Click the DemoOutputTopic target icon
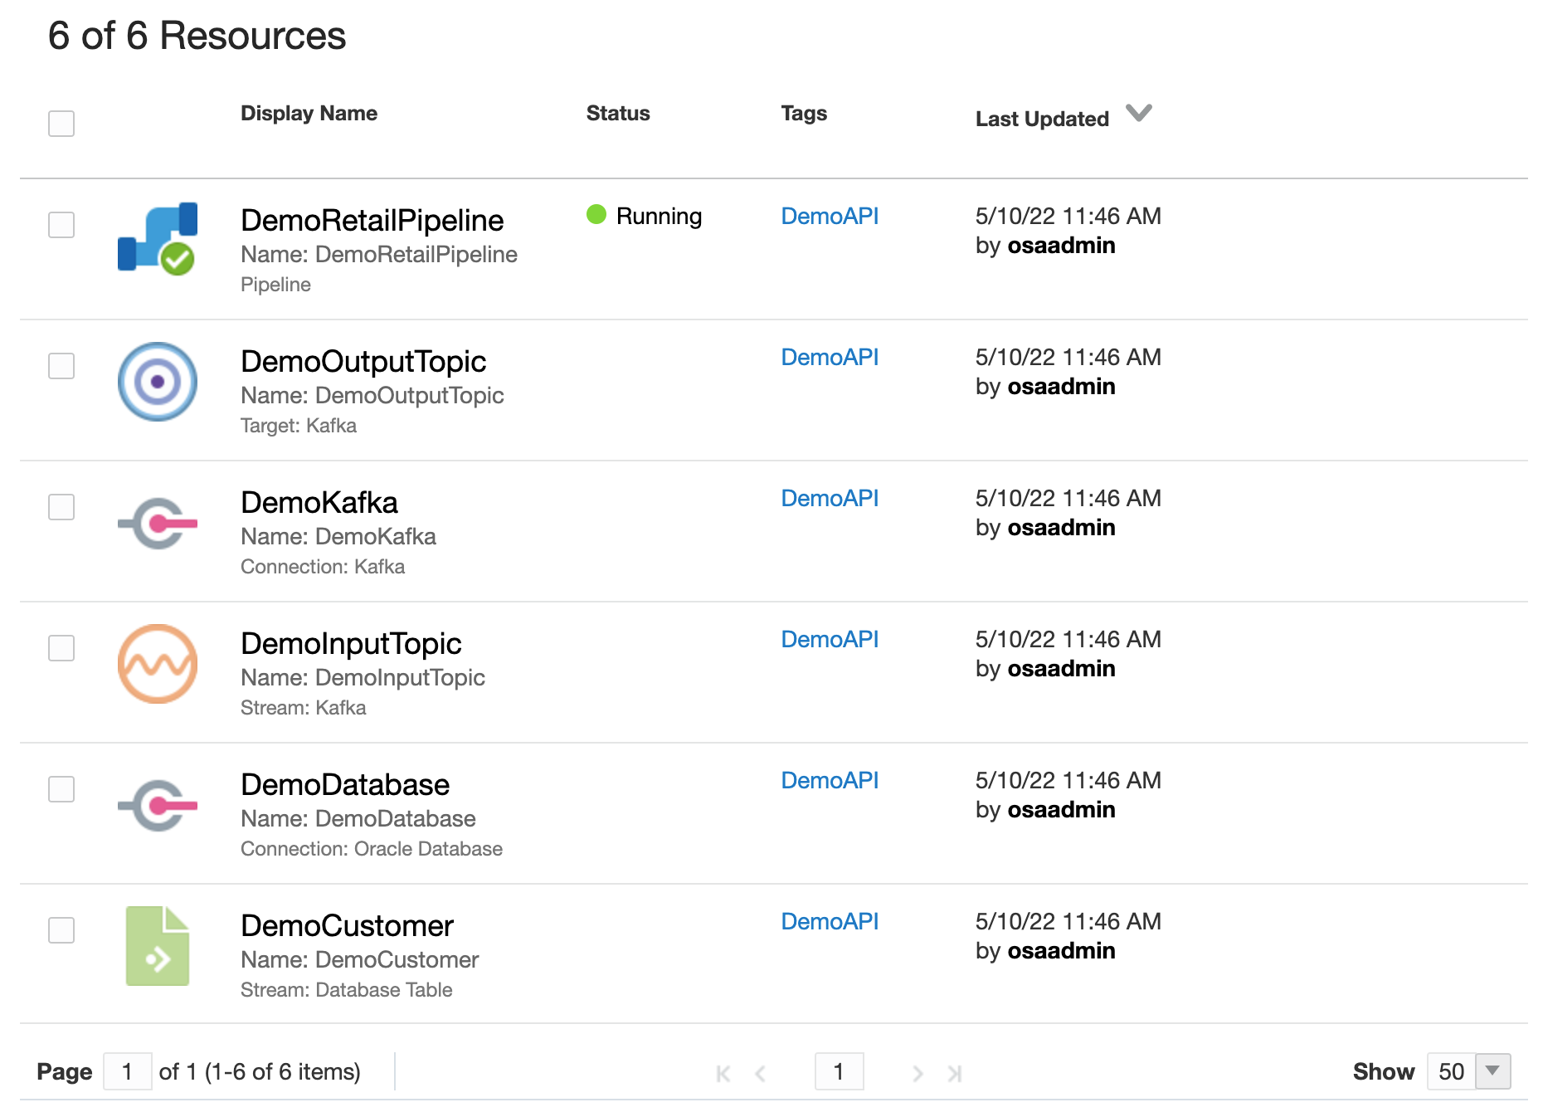 pyautogui.click(x=157, y=382)
